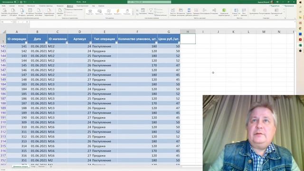The height and width of the screenshot is (171, 304).
Task: Select the Магазин sheet tab
Action: 41,166
